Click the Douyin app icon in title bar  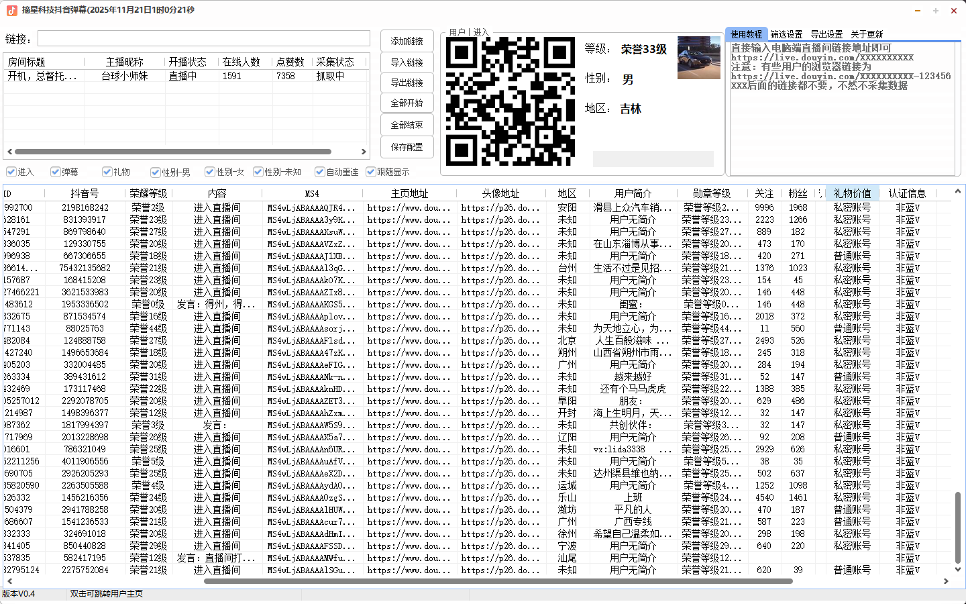(x=11, y=10)
